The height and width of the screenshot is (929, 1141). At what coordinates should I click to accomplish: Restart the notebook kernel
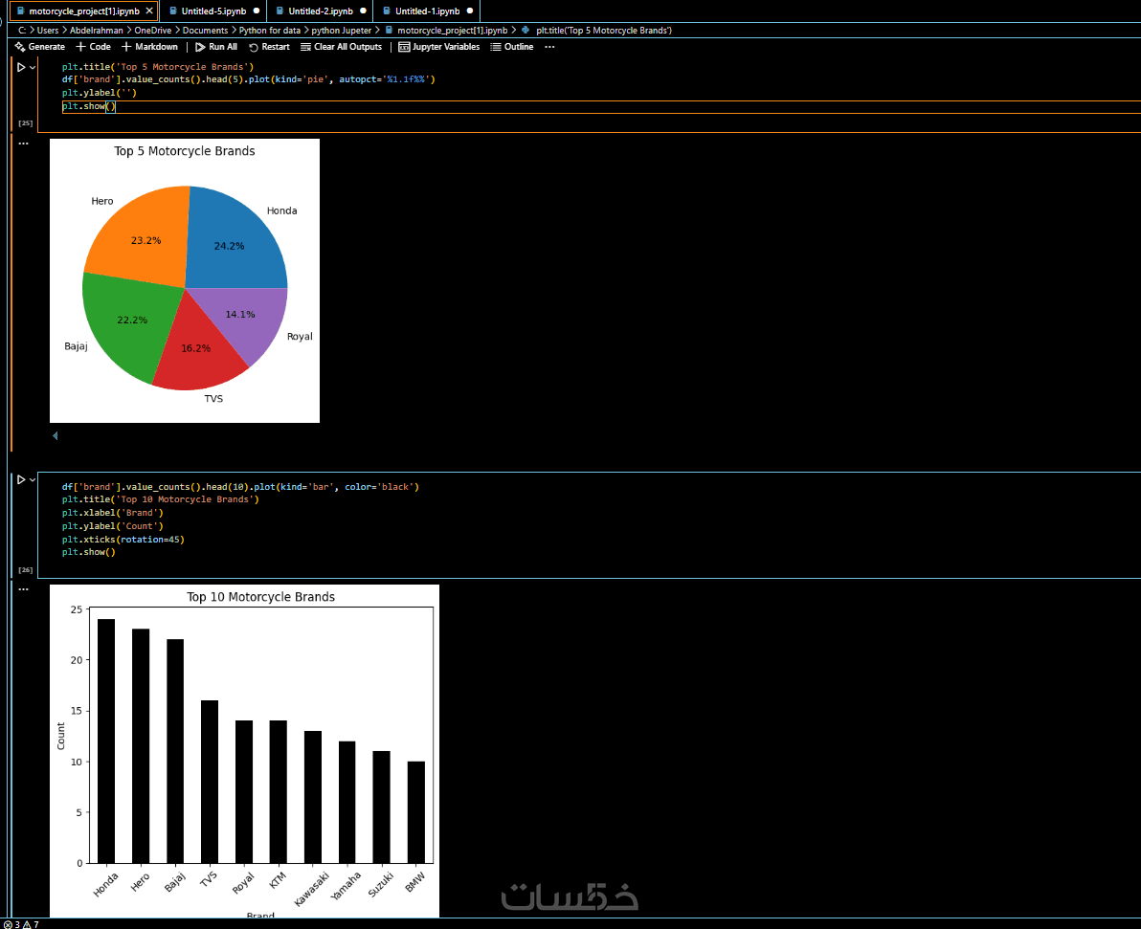coord(269,47)
